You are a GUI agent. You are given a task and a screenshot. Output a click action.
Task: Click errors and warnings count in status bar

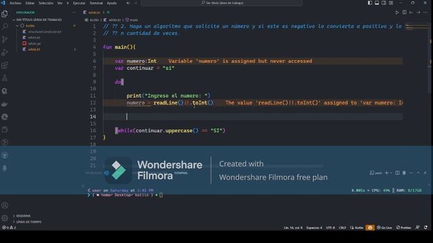[9, 227]
